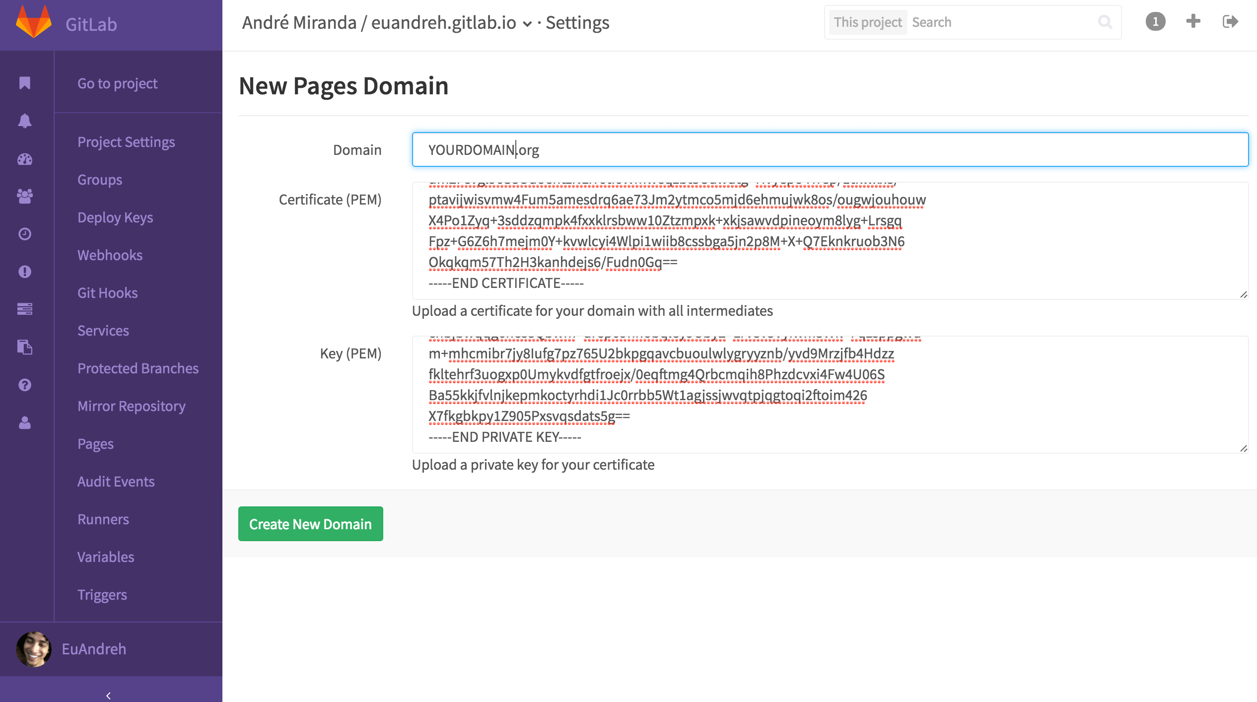Viewport: 1257px width, 702px height.
Task: Focus the Certificate (PEM) text area
Action: point(830,241)
